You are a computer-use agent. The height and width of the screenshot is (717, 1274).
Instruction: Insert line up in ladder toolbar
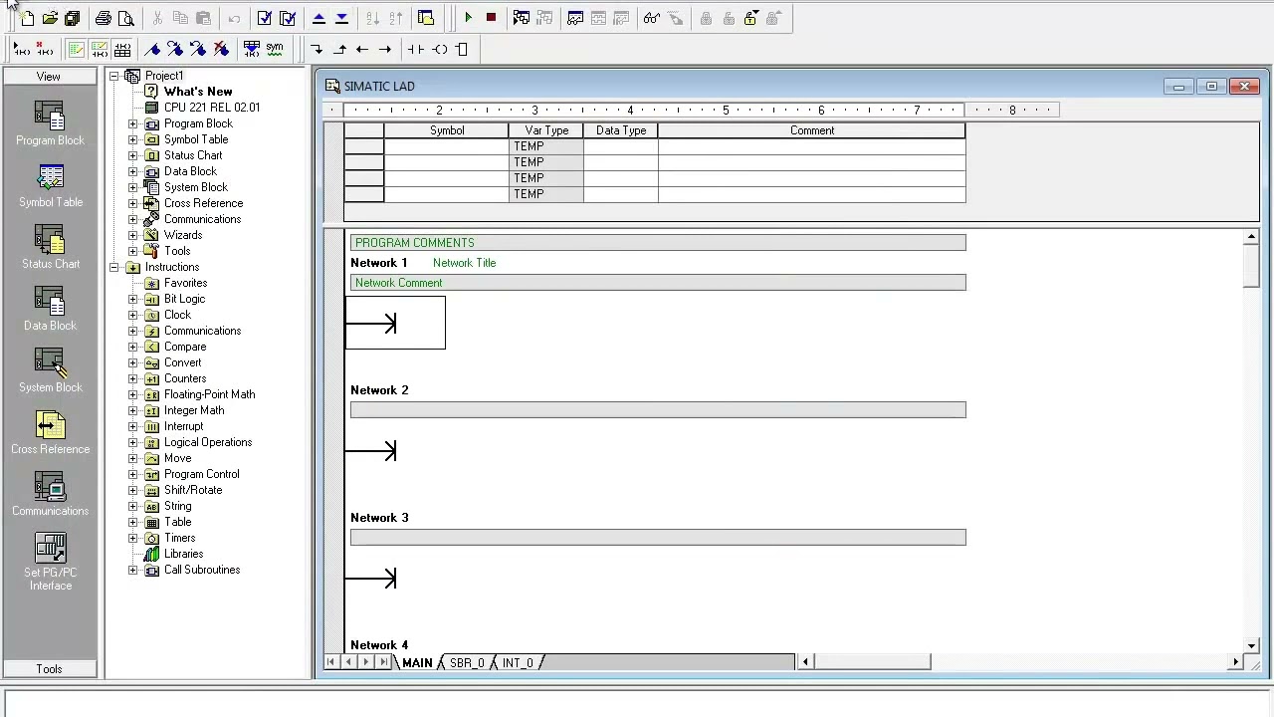339,49
